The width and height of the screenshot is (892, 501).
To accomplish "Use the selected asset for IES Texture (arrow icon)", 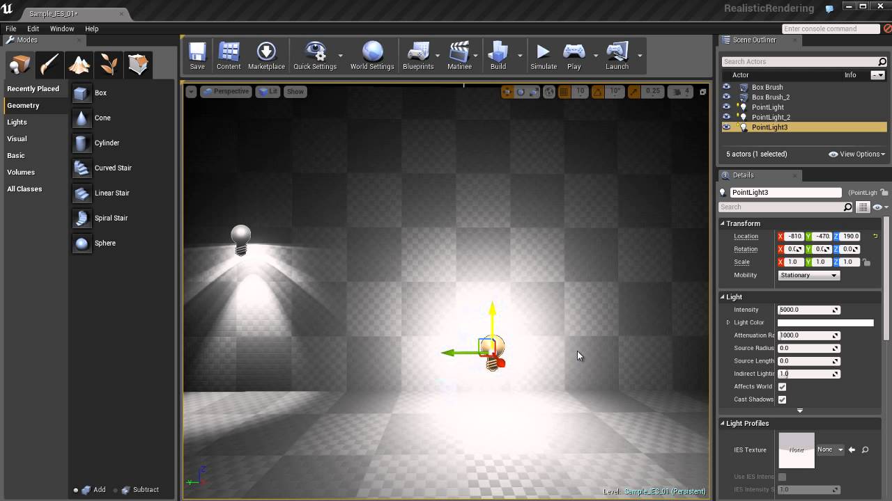I will click(852, 450).
